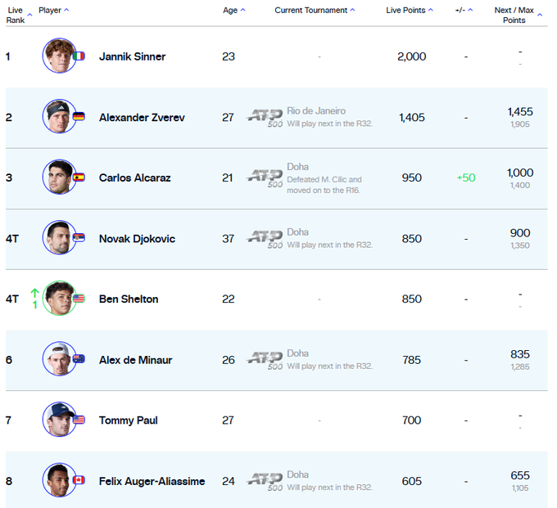Viewport: 557px width, 508px height.
Task: Click the ATP 500 logo in Alcaraz's row
Action: 265,178
